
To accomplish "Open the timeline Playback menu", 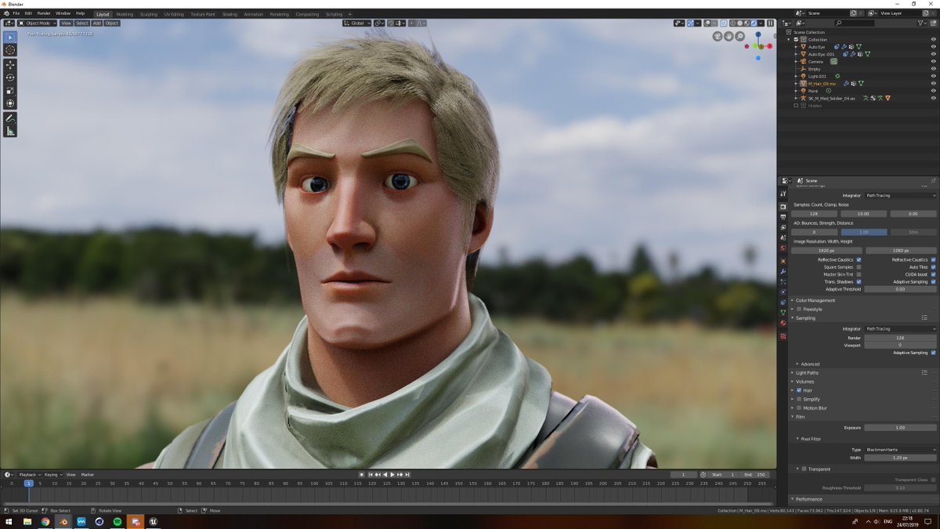I will (x=29, y=474).
